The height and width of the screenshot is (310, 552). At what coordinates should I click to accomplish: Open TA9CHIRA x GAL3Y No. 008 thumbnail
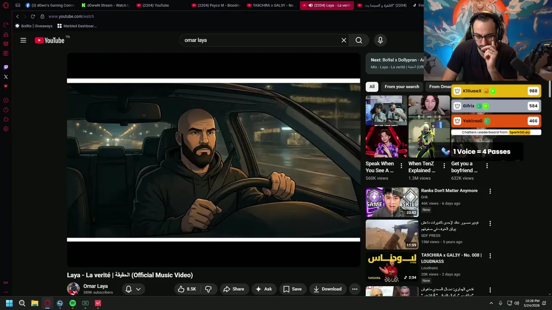(x=392, y=267)
